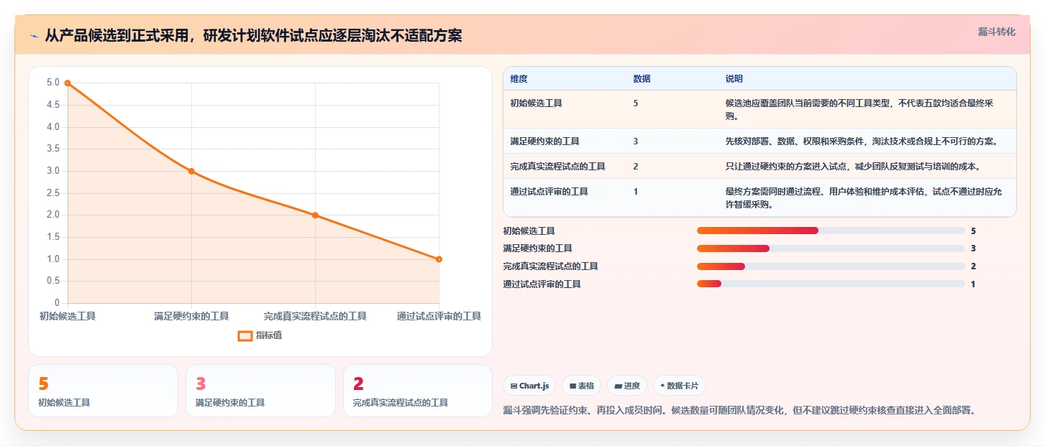The image size is (1045, 446).
Task: Click the 完成真实流程试点的工具 data point at 2.0
Action: point(315,215)
